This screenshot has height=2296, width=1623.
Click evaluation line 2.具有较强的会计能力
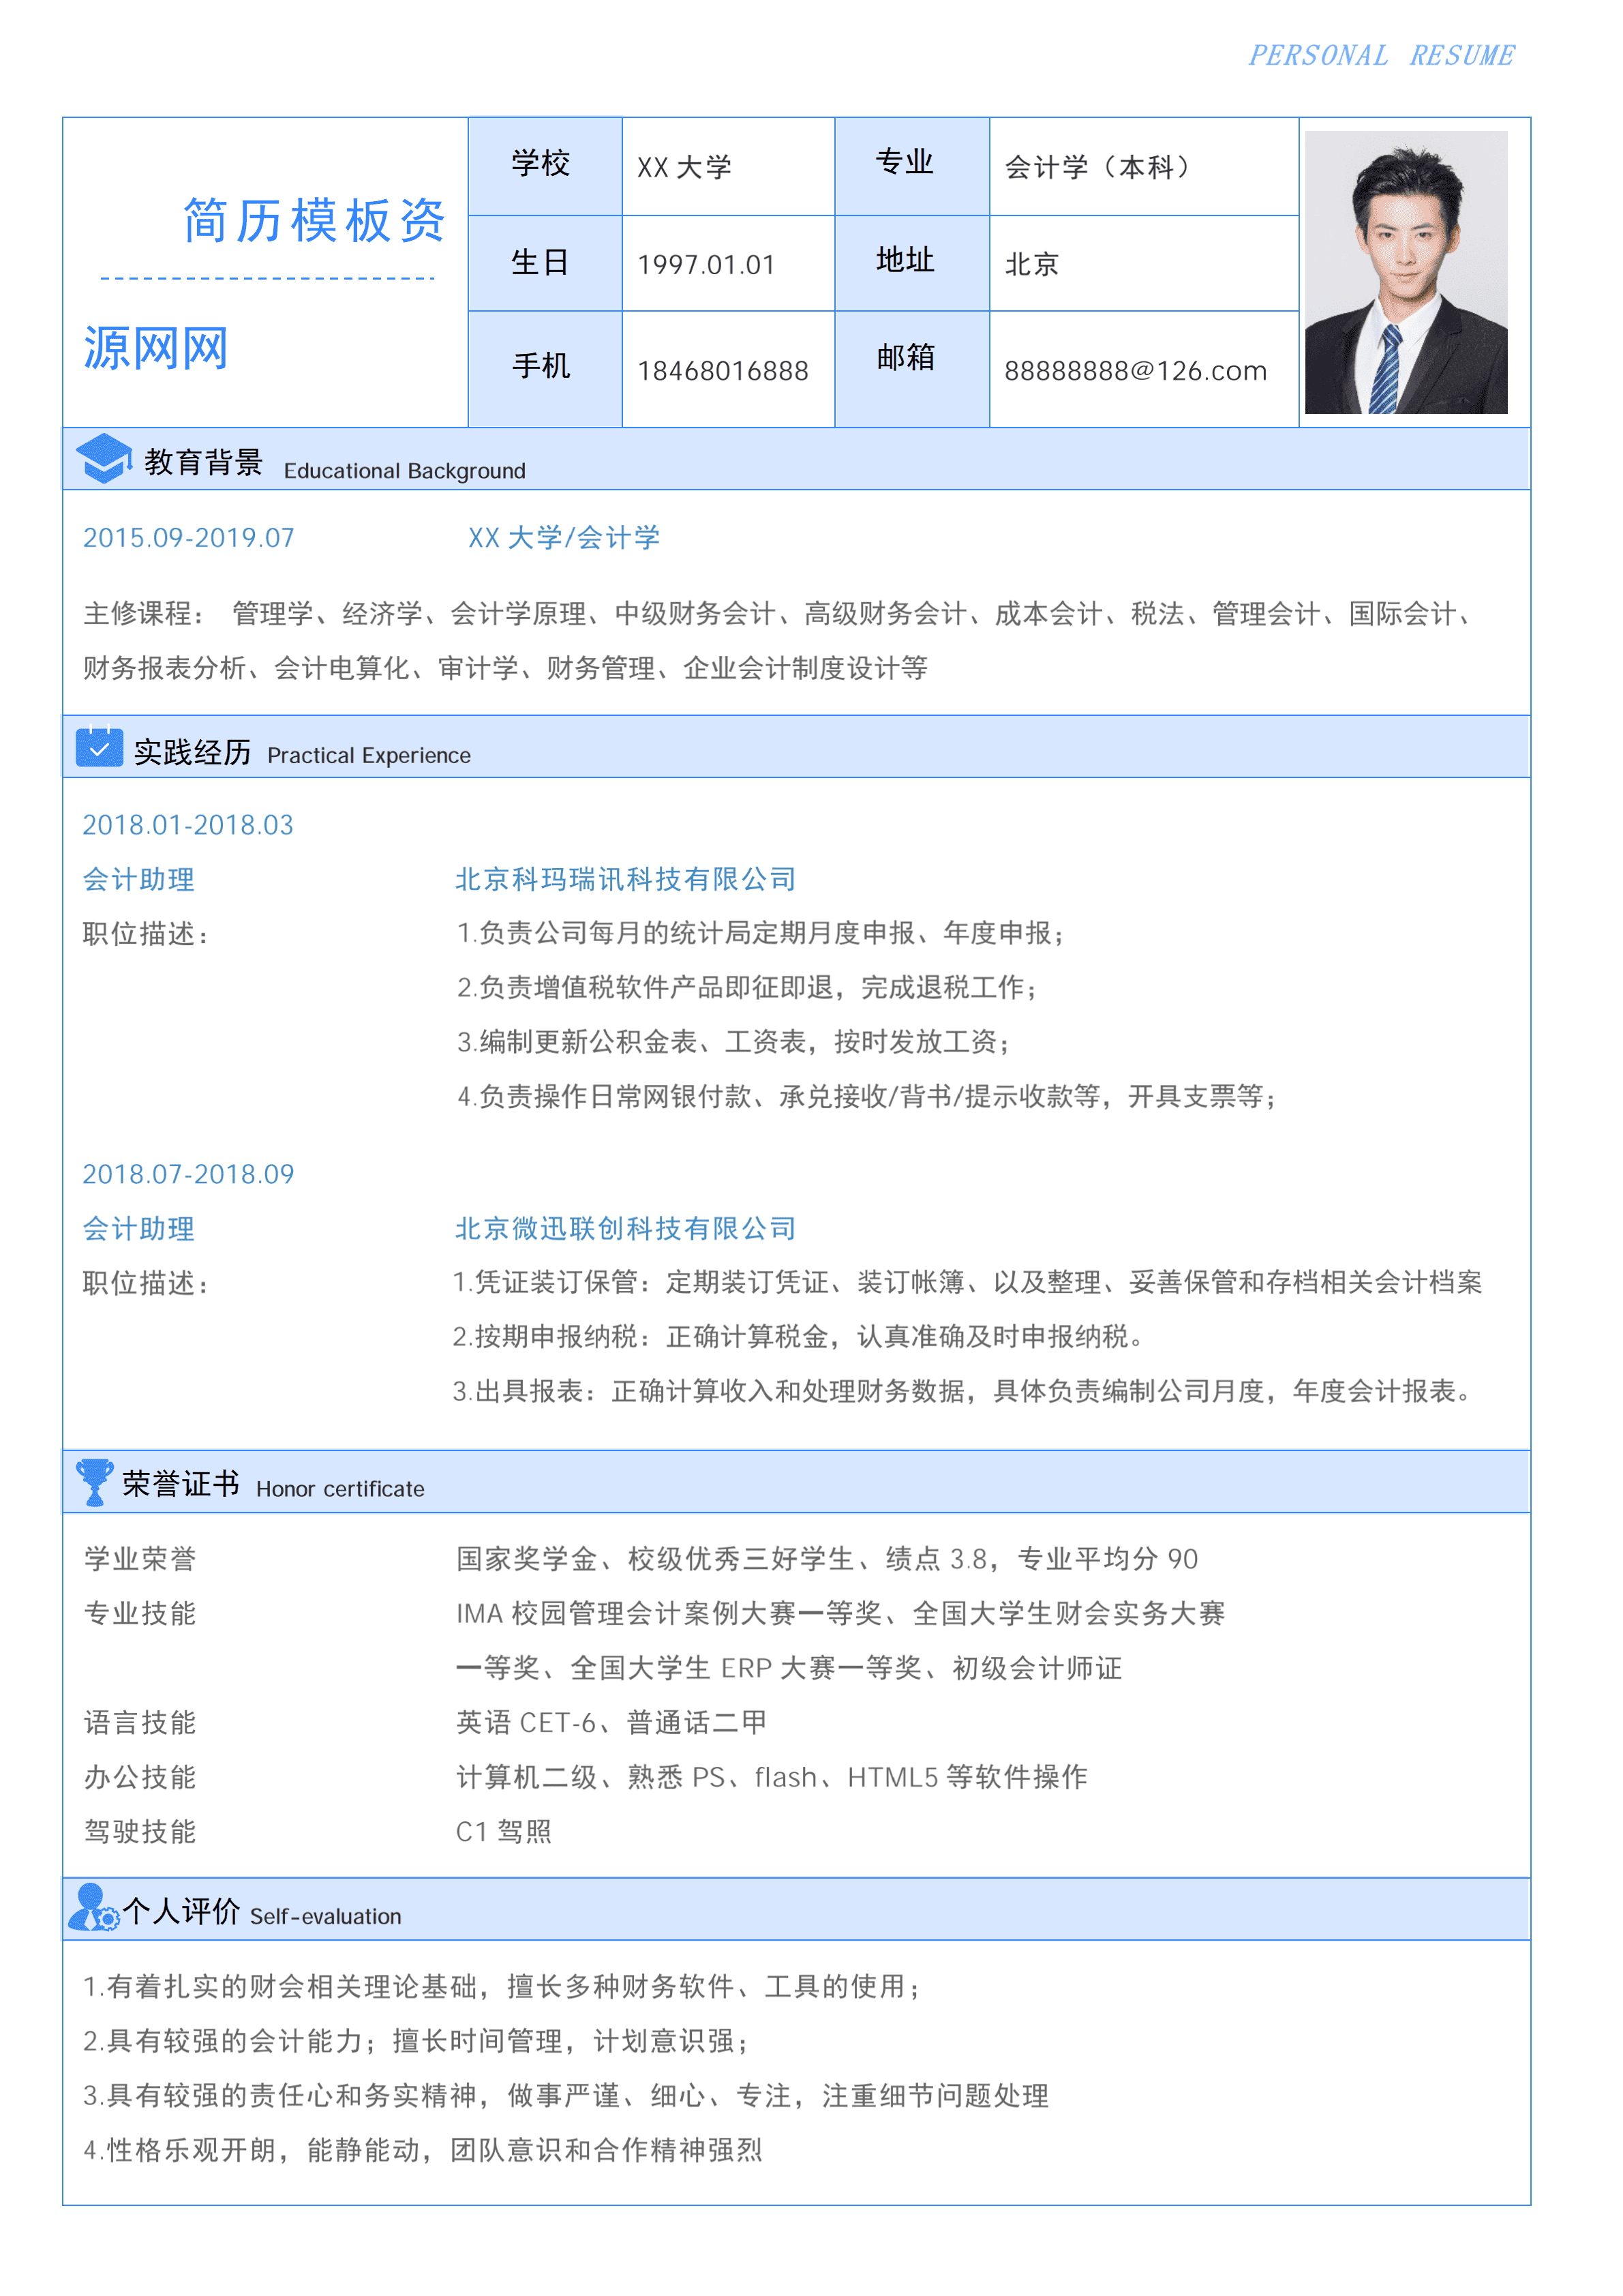[416, 2041]
